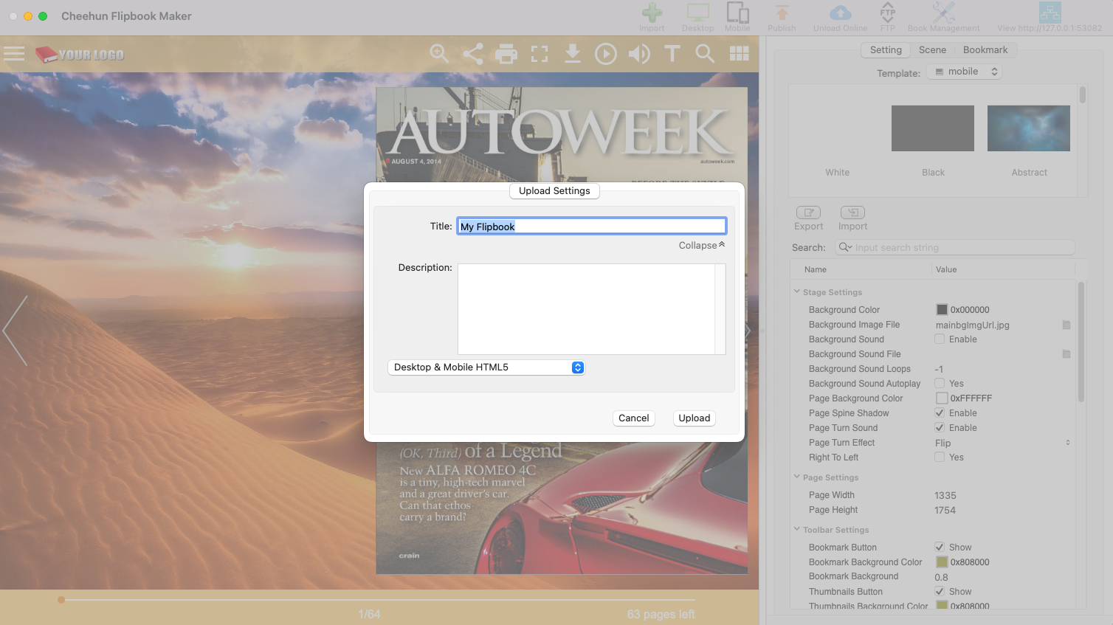Open the Template mobile dropdown
This screenshot has width=1113, height=625.
[965, 72]
